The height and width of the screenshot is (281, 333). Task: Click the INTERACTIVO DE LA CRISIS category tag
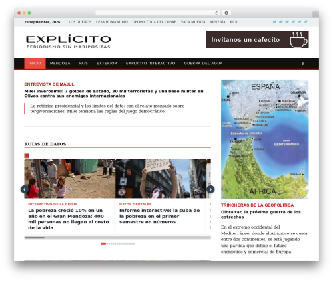tap(53, 204)
